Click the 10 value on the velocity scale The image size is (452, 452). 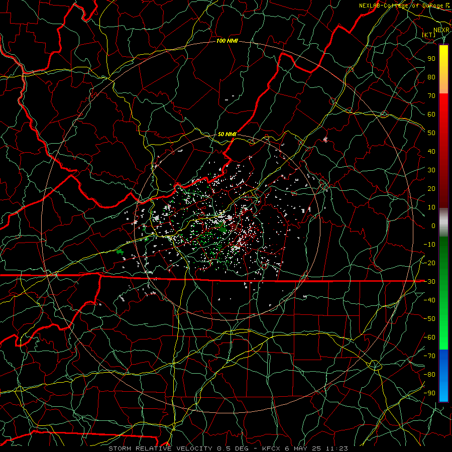(x=431, y=207)
